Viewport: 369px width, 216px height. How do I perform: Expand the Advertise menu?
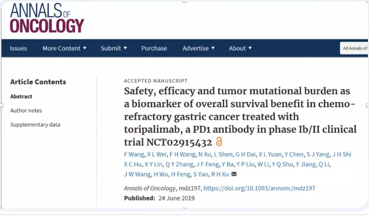198,48
